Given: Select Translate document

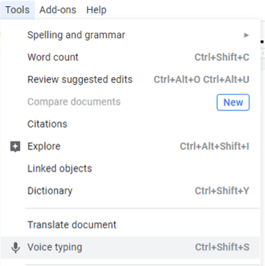Looking at the screenshot, I should [72, 225].
